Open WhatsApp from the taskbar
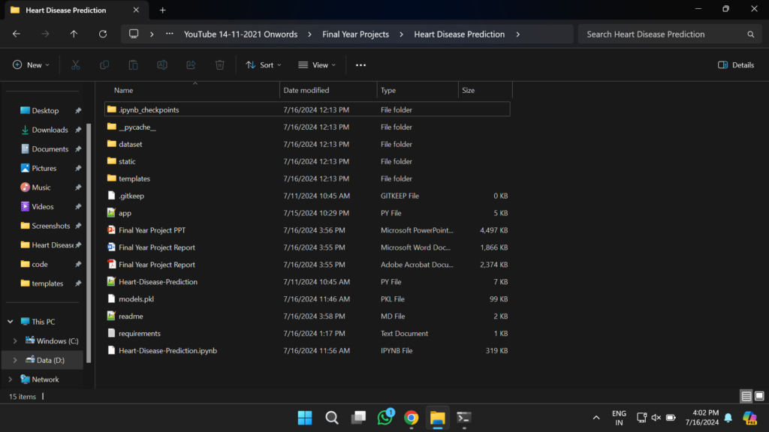 coord(385,418)
